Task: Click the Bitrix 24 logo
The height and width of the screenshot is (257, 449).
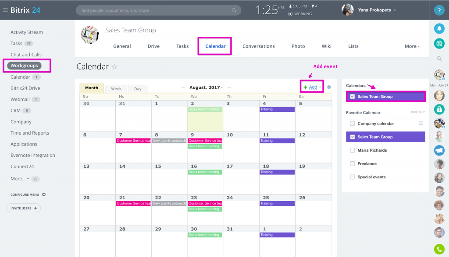Action: click(x=25, y=10)
